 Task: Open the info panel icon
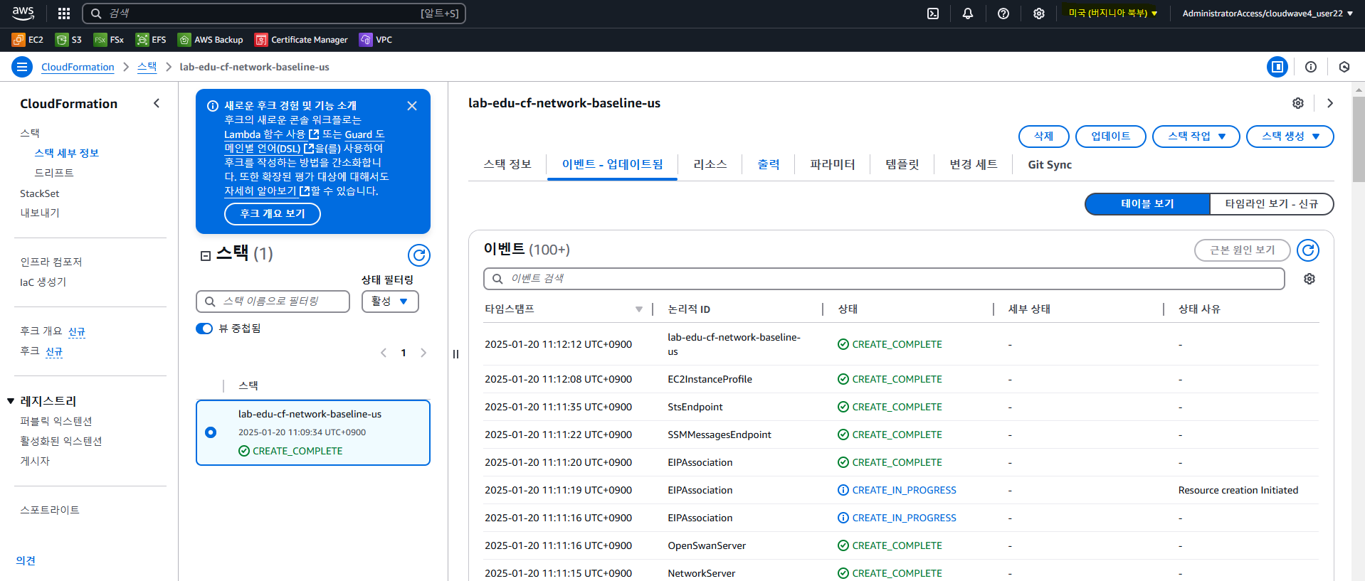coord(1311,67)
